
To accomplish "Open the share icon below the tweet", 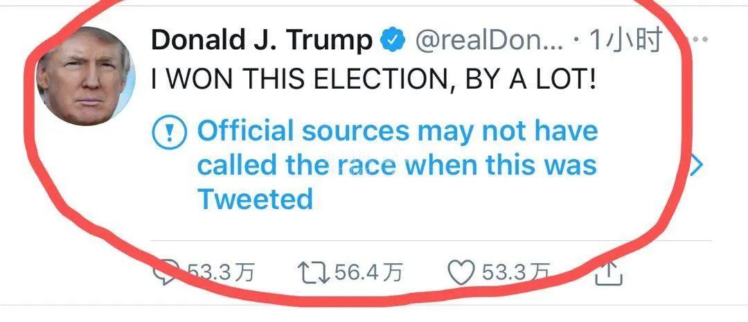I will tap(609, 274).
